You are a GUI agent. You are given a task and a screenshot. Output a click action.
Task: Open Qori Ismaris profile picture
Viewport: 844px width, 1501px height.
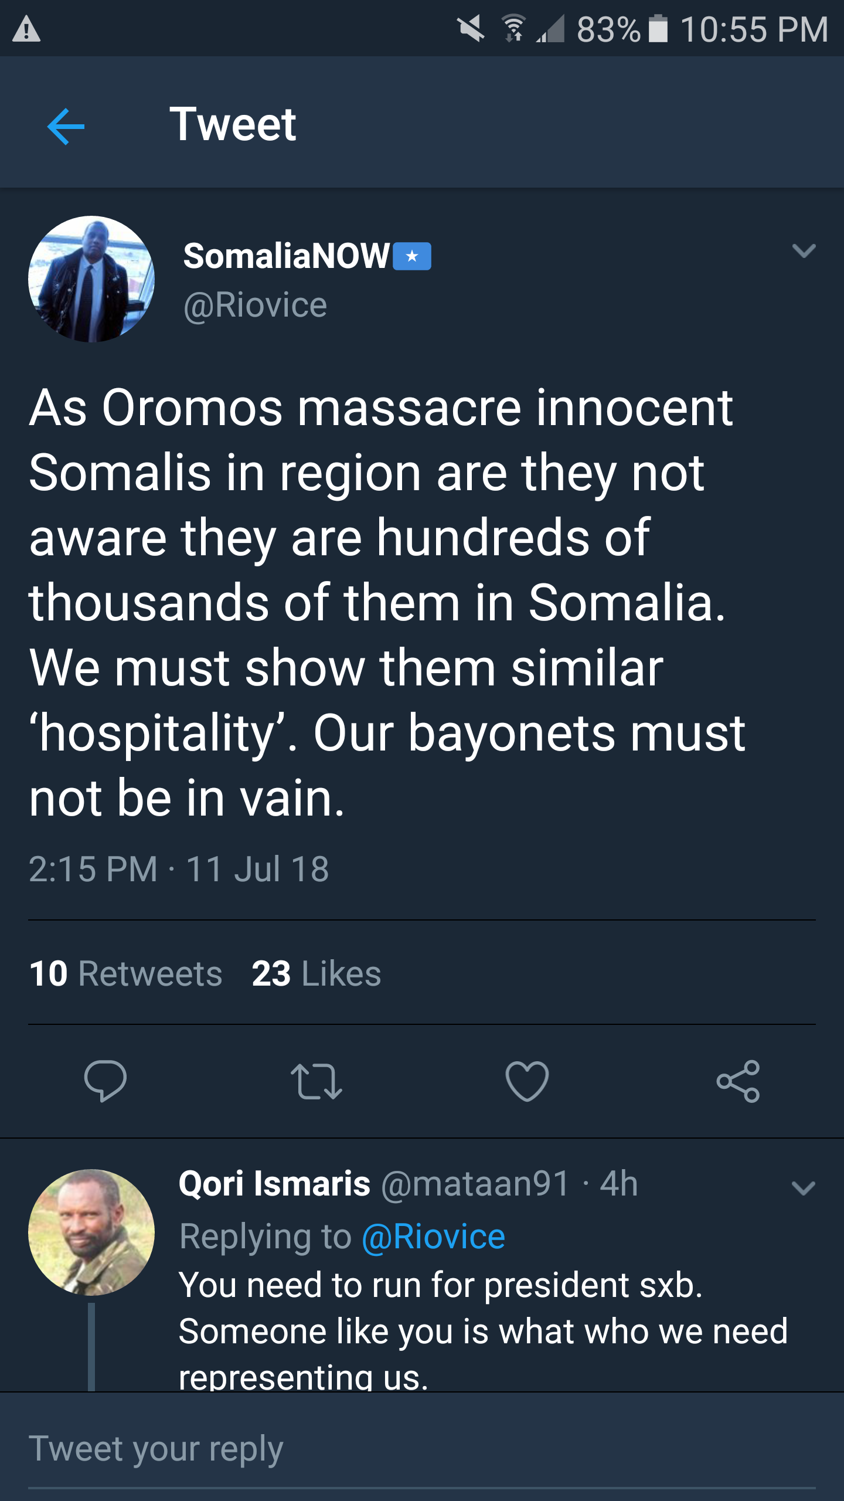[x=91, y=1232]
